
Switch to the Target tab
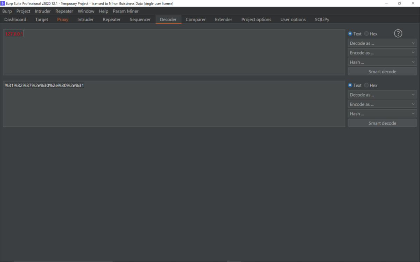(x=42, y=20)
